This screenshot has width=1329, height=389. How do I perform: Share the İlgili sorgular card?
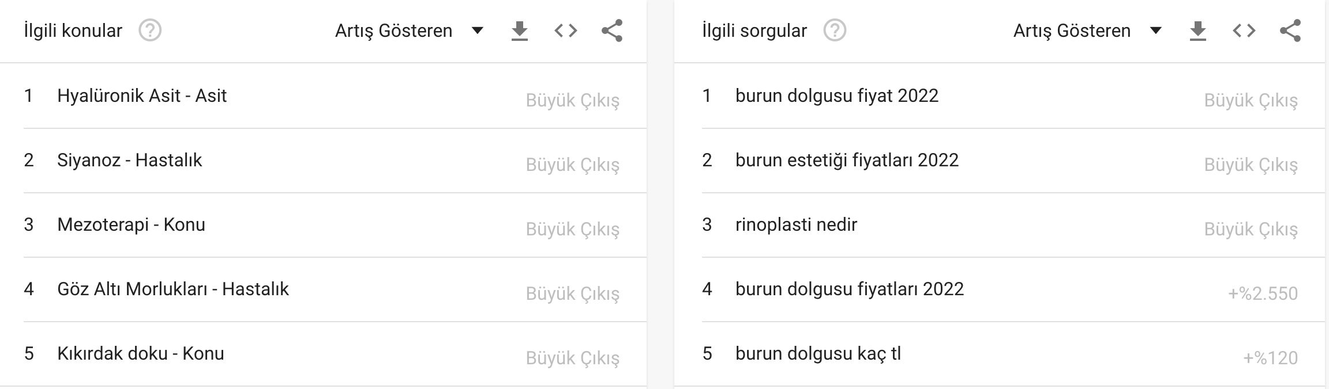[1290, 30]
